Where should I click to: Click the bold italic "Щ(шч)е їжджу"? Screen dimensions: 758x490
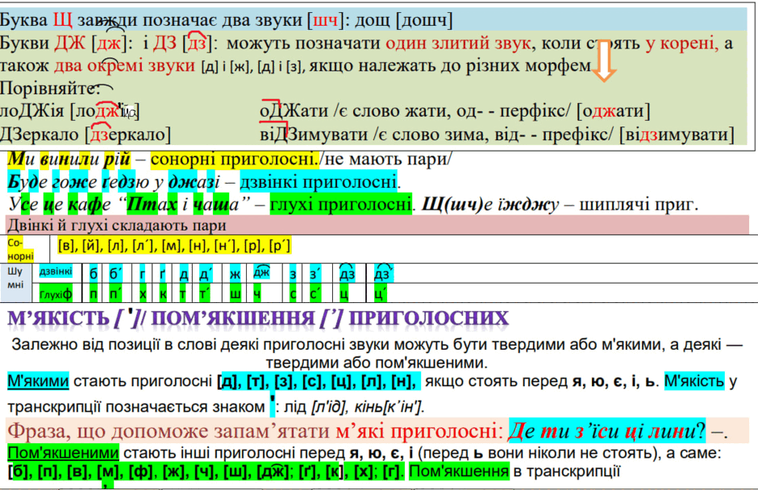point(490,205)
